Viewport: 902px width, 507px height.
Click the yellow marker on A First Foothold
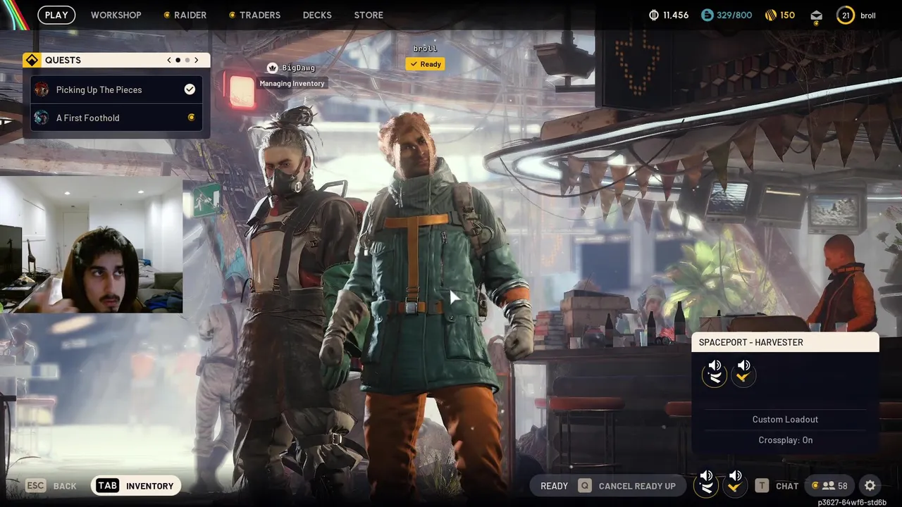pos(191,118)
